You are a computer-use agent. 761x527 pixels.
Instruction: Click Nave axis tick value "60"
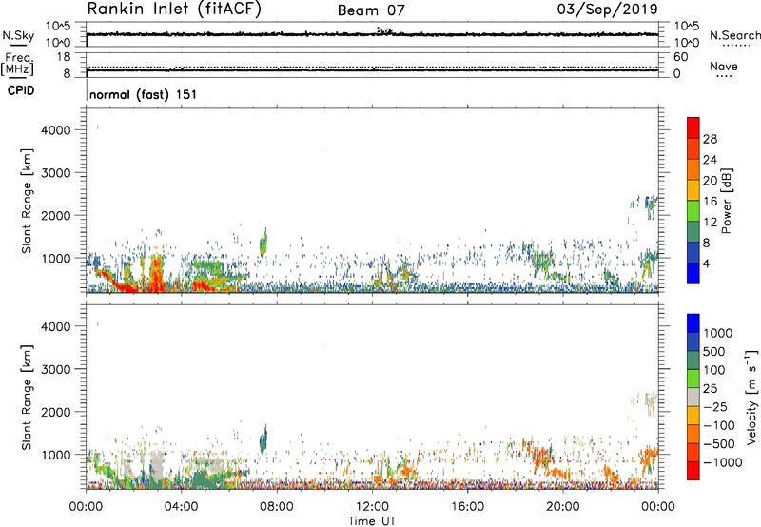[x=680, y=57]
